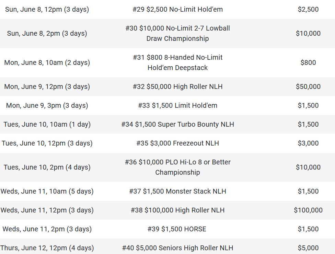The image size is (335, 254).
Task: Open #40 $5,000 Seniors High Roller NLH
Action: point(177,248)
